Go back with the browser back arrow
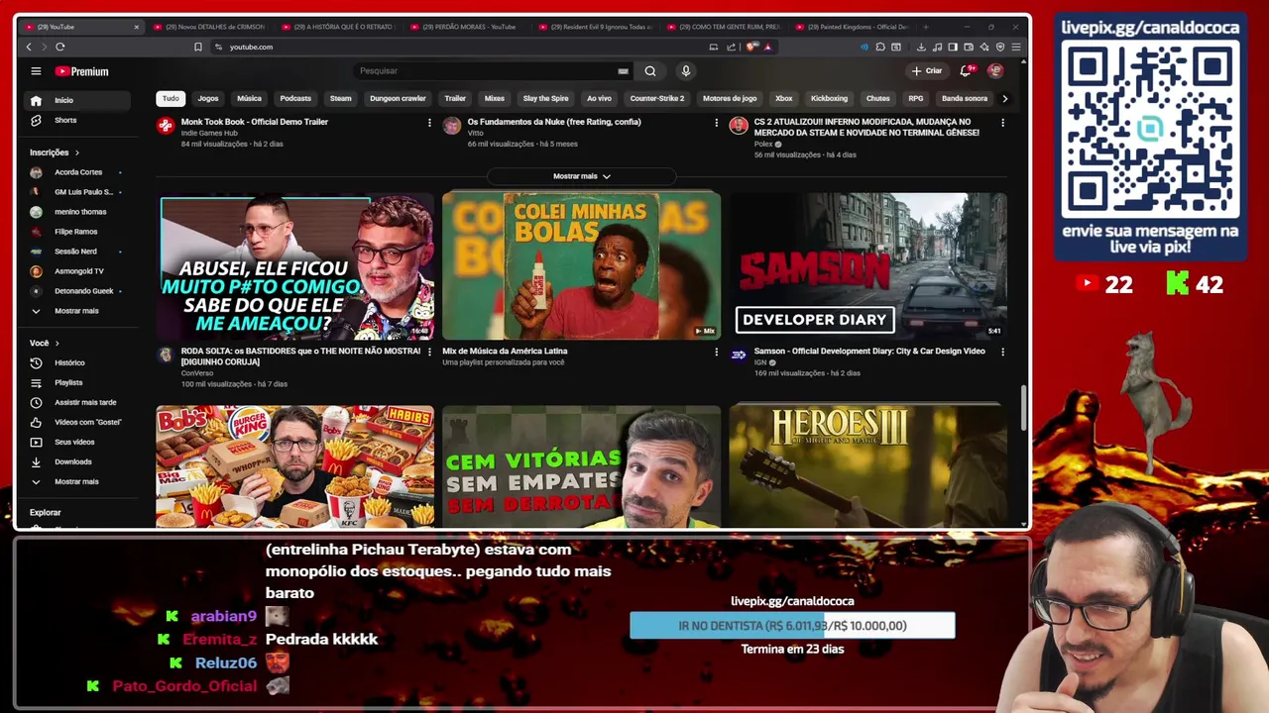Screen dimensions: 1269x713 (29, 47)
